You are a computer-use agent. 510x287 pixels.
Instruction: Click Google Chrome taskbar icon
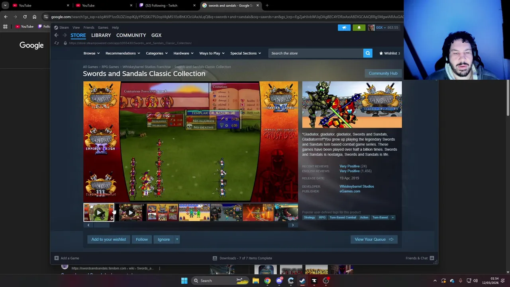pos(267,281)
